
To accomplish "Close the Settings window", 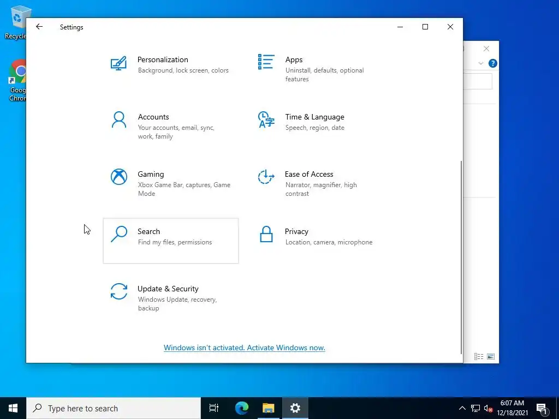I will coord(450,27).
